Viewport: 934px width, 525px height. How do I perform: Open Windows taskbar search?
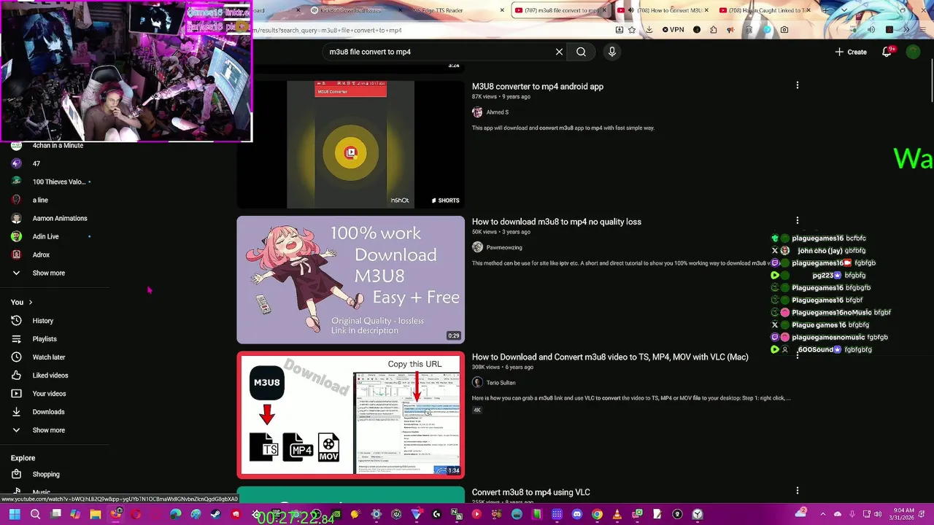(35, 514)
